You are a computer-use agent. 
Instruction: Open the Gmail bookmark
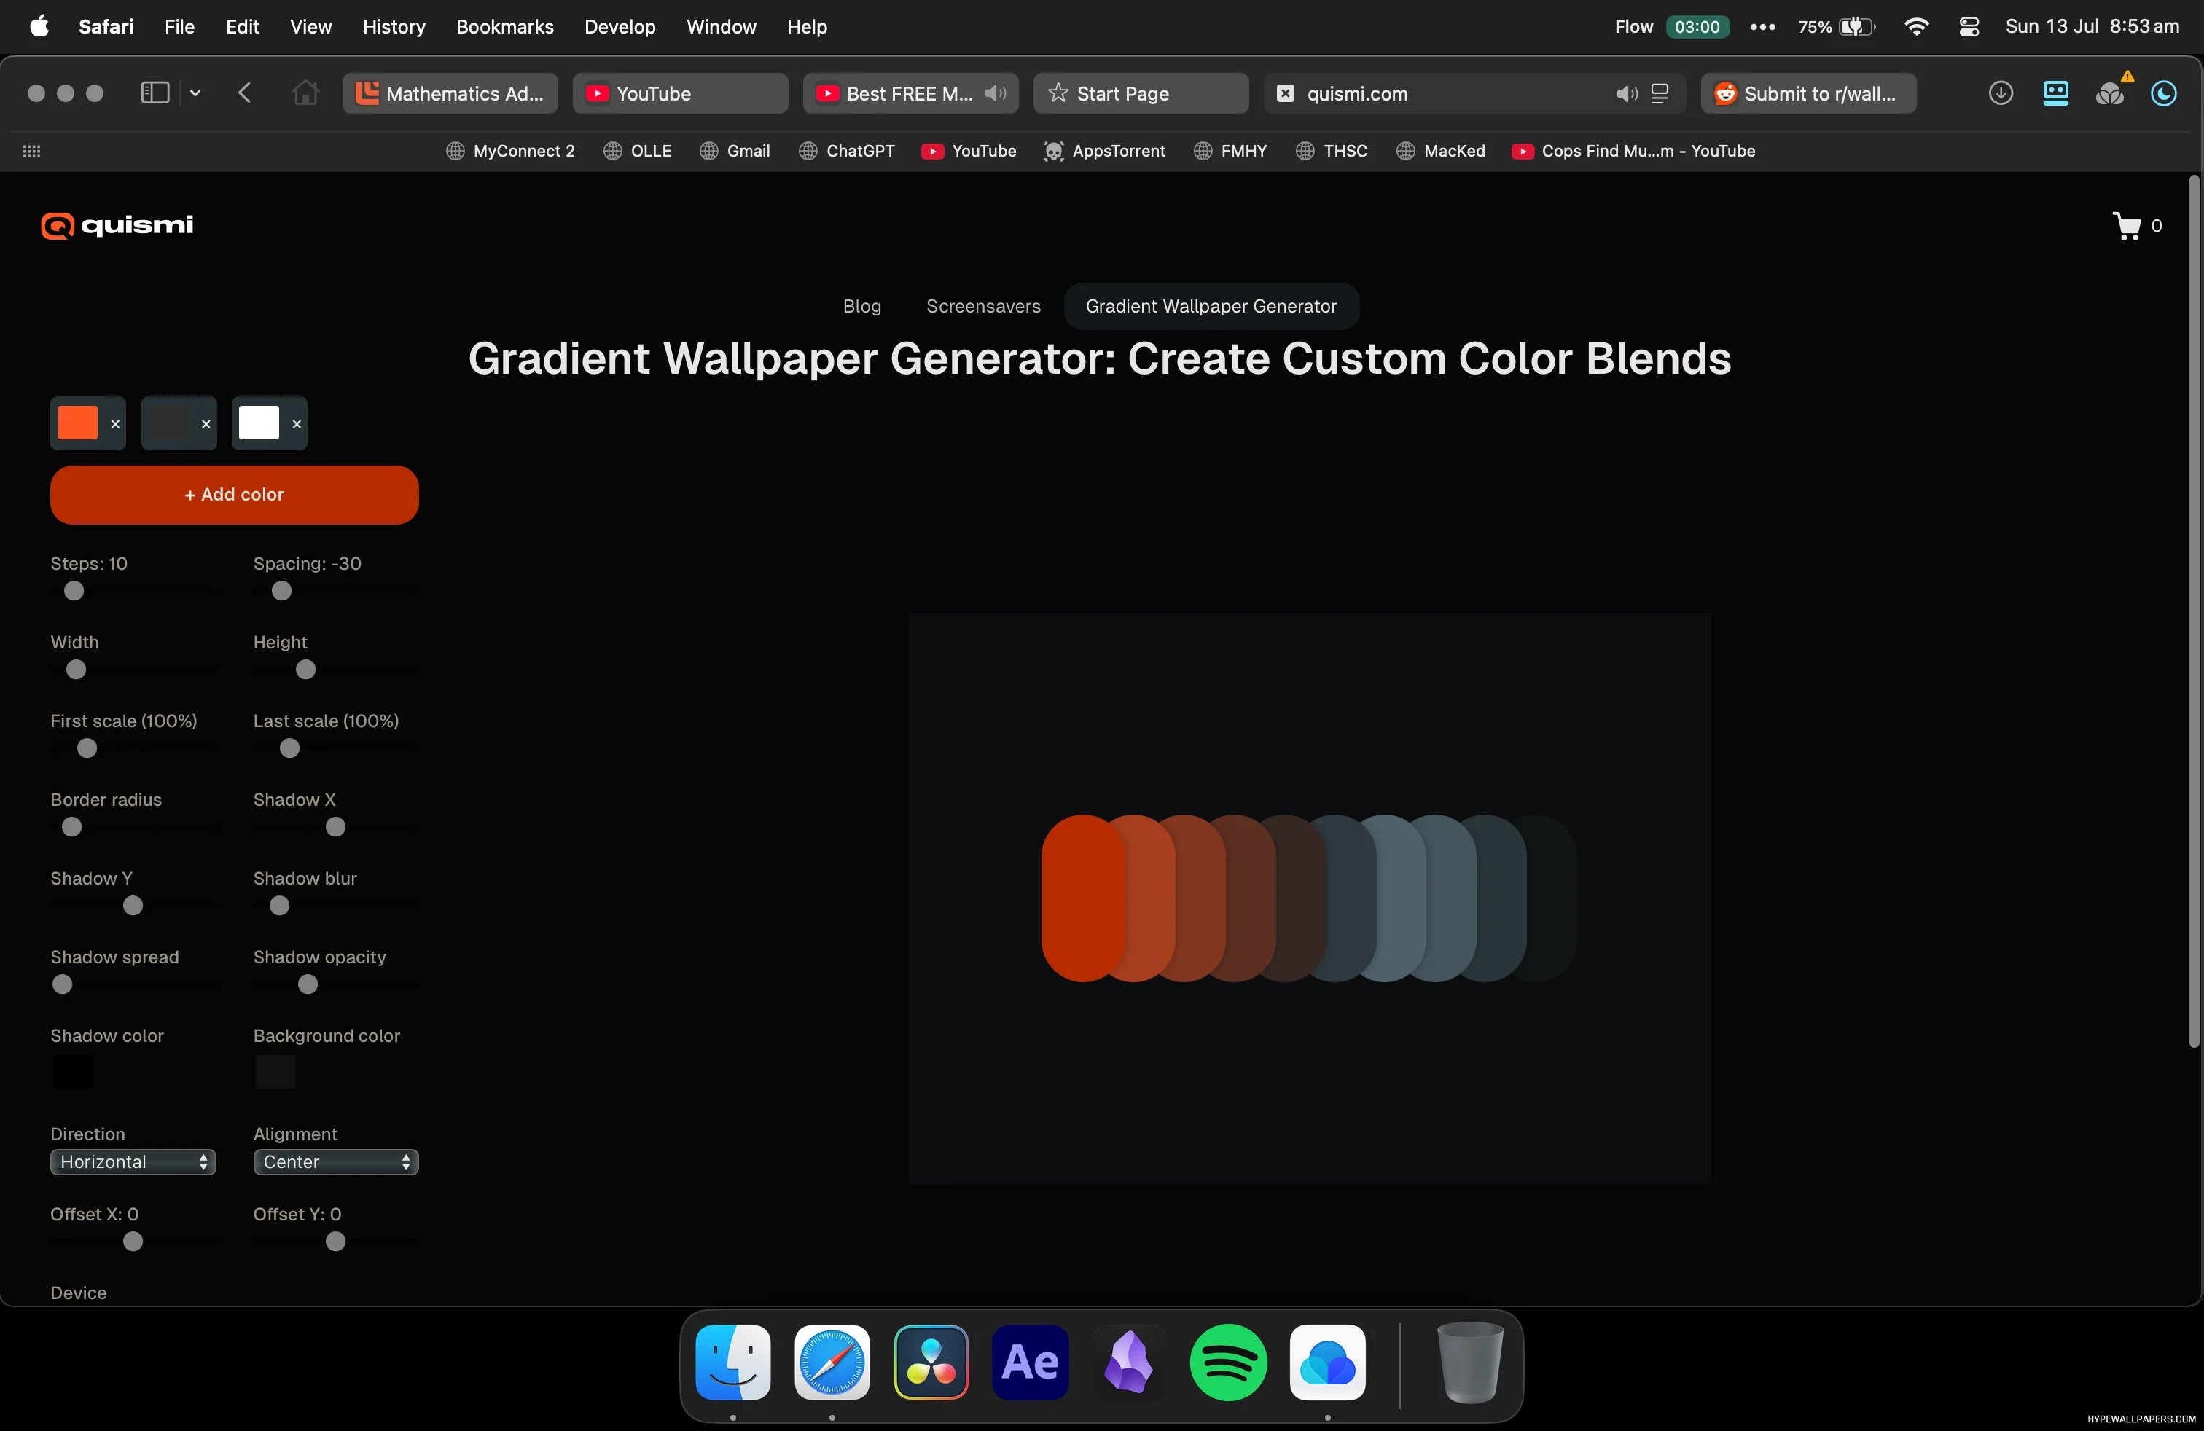pyautogui.click(x=735, y=151)
